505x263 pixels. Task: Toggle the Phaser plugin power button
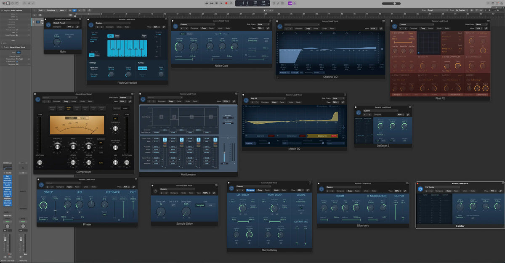tap(41, 185)
